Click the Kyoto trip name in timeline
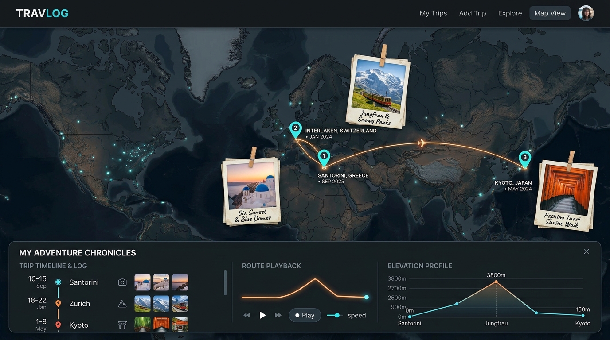610x340 pixels. coord(79,325)
